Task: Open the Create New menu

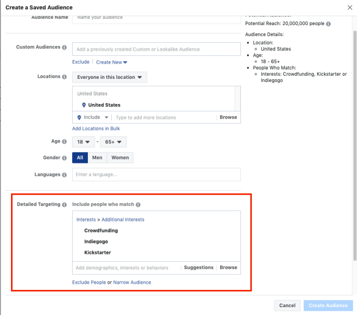Action: click(x=112, y=62)
